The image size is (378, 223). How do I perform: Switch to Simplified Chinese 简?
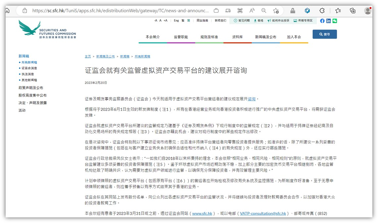pos(189,21)
